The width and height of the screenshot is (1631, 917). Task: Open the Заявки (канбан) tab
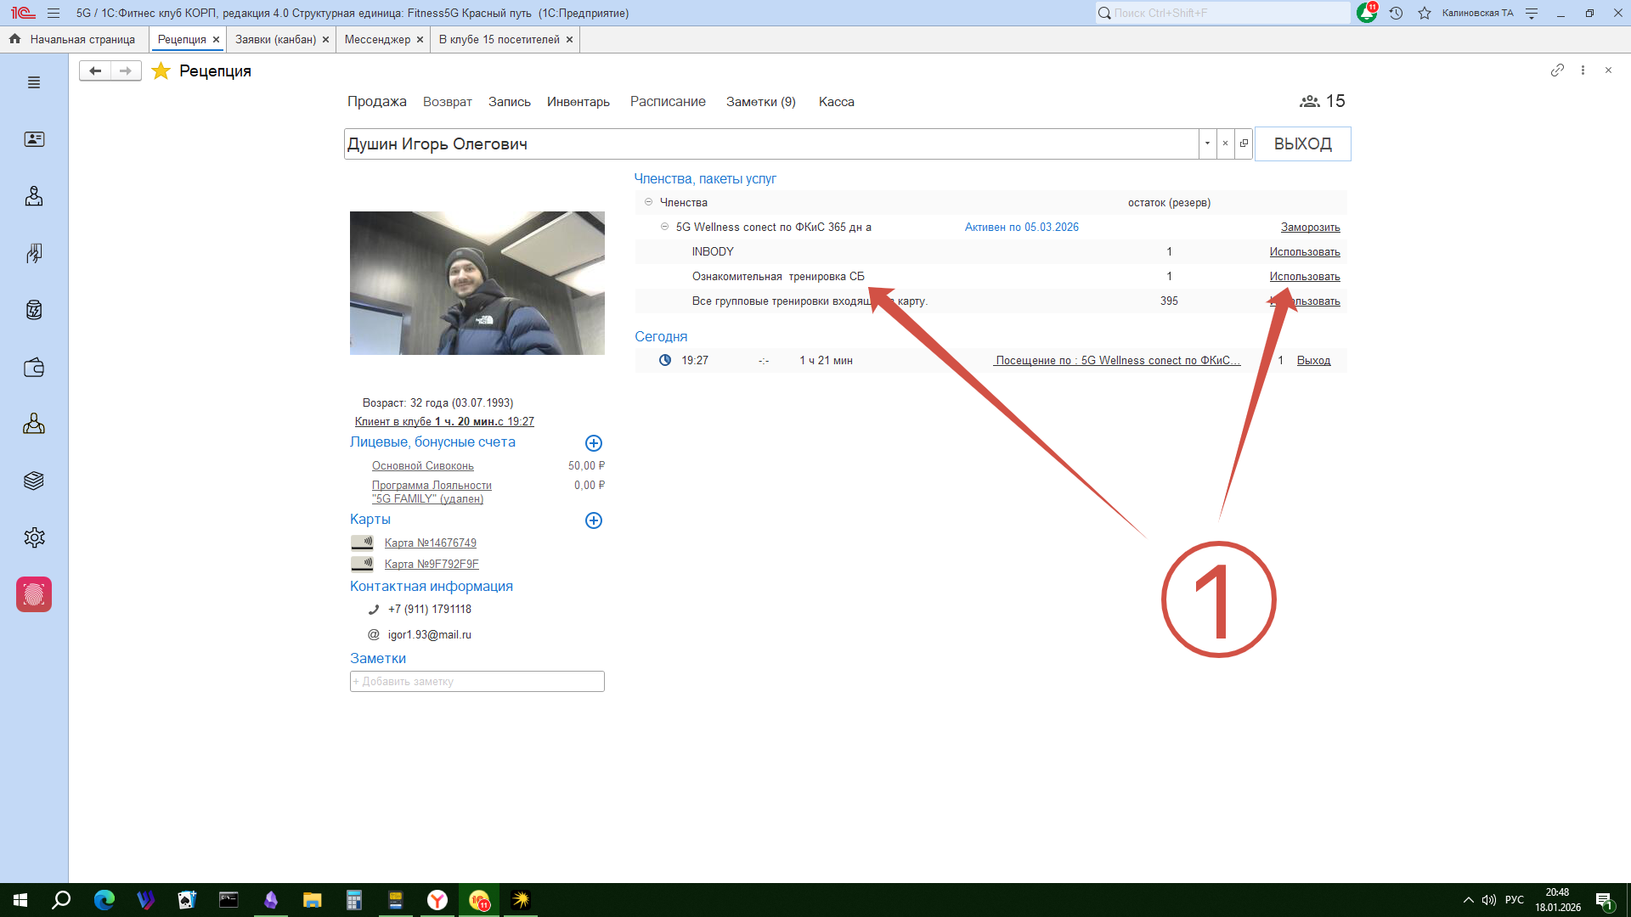coord(275,40)
